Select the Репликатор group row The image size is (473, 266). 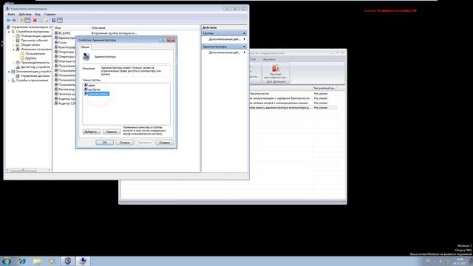click(67, 89)
